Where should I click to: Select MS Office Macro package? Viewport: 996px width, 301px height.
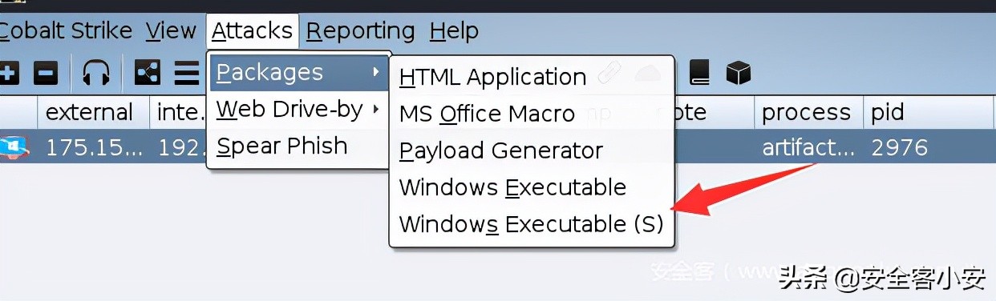pyautogui.click(x=487, y=114)
